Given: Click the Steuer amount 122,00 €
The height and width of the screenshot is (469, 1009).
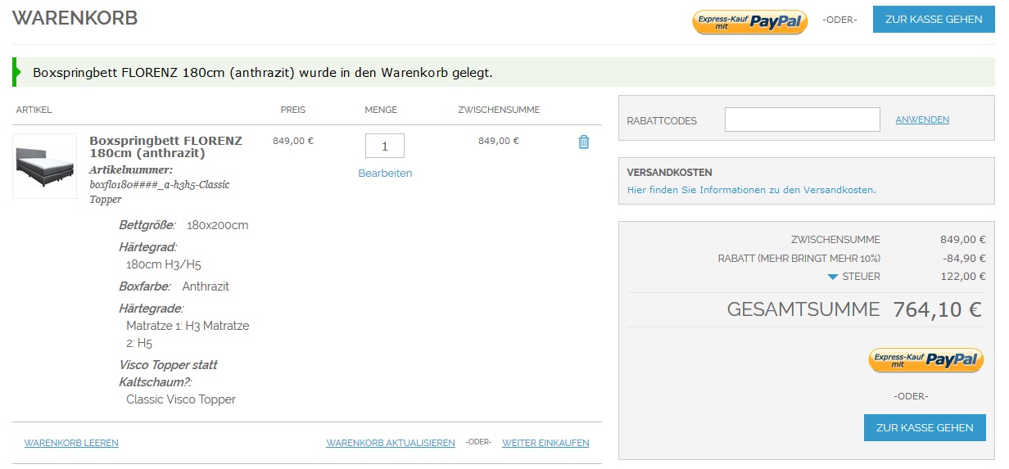Looking at the screenshot, I should tap(963, 277).
